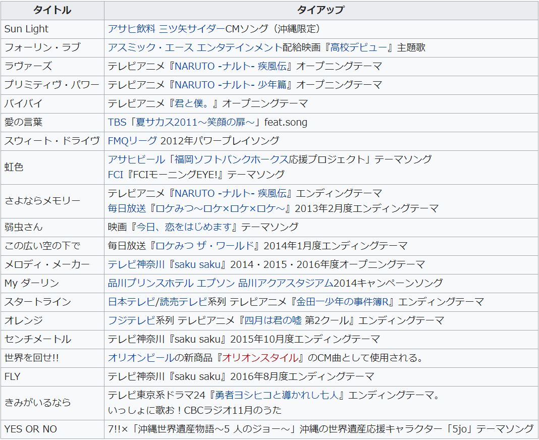
Task: Select the 世界を回せ!! title cell
Action: tap(52, 358)
